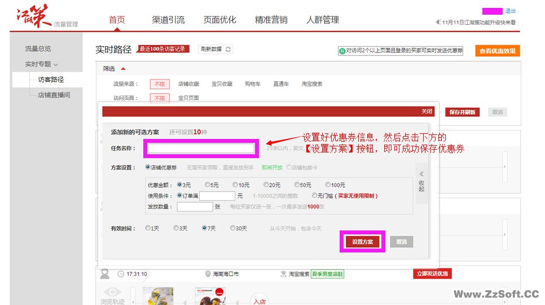Select 流量总览 in sidebar

pos(38,49)
